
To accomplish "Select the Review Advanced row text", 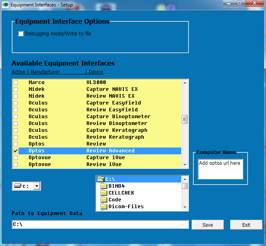I will click(110, 151).
